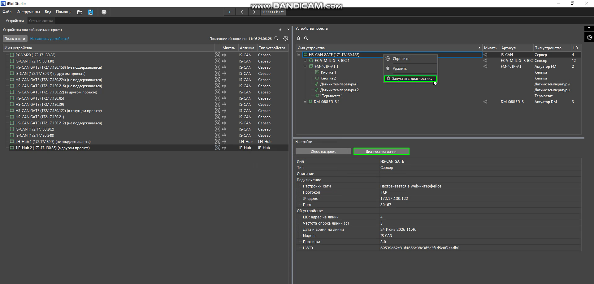The image size is (594, 284).
Task: Blink the FM-401P-AT 1 project device
Action: [x=485, y=67]
